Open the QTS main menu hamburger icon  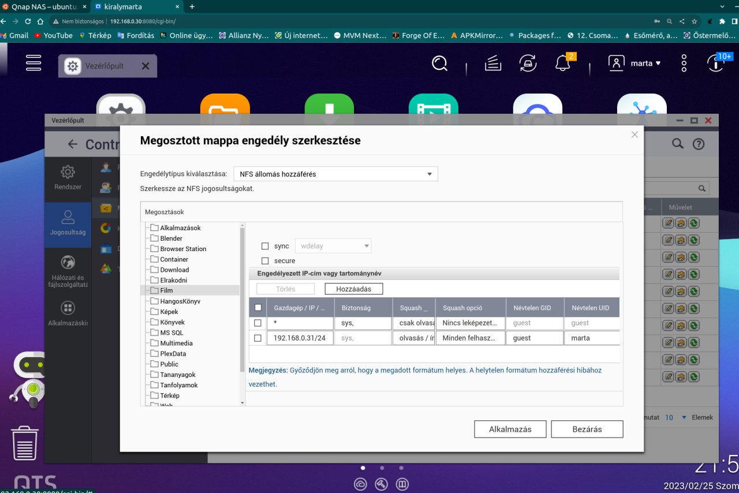(33, 63)
